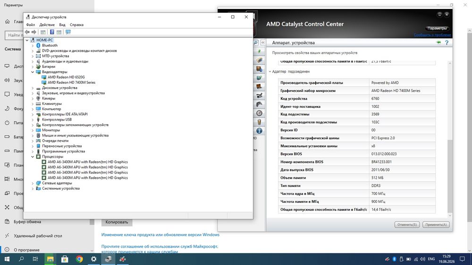The image size is (472, 265).
Task: Open the Файл menu
Action: click(x=30, y=24)
